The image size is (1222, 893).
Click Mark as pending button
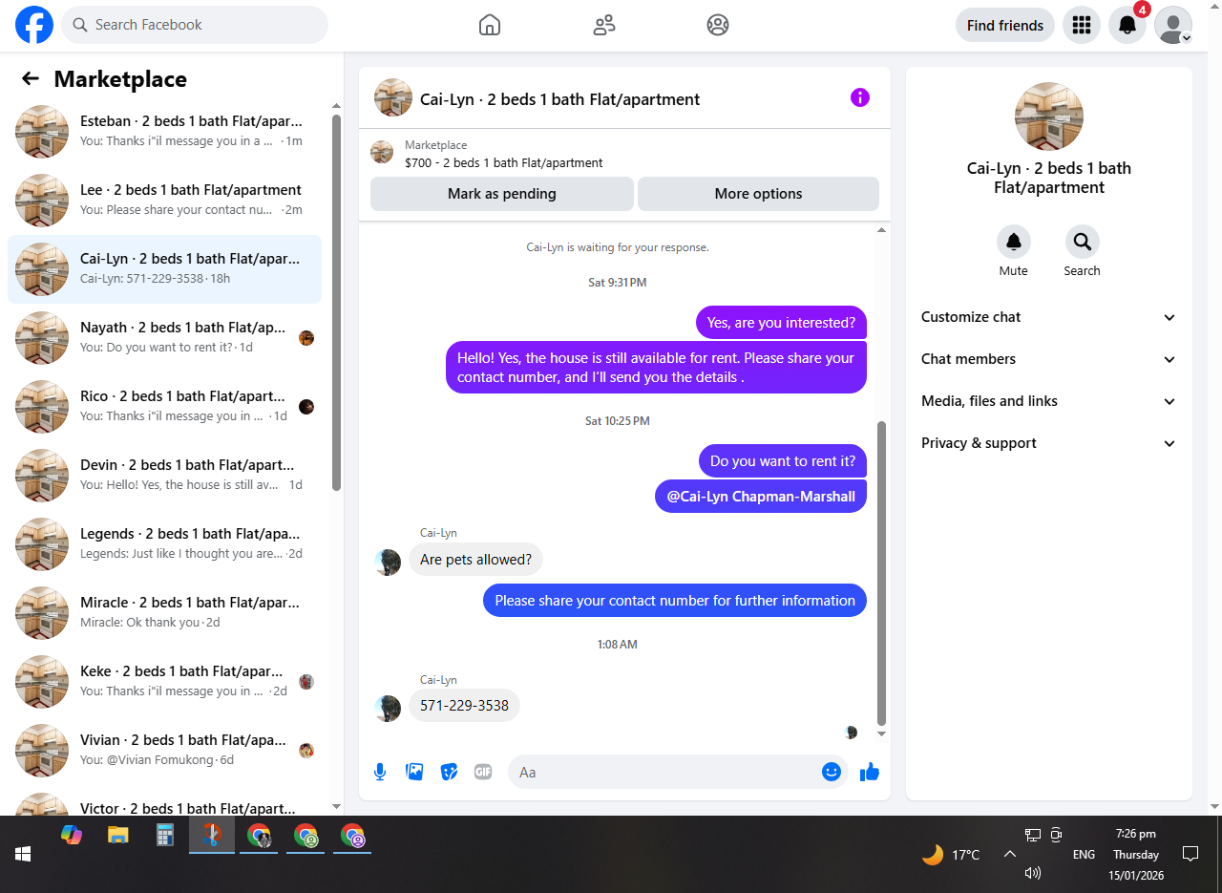502,193
